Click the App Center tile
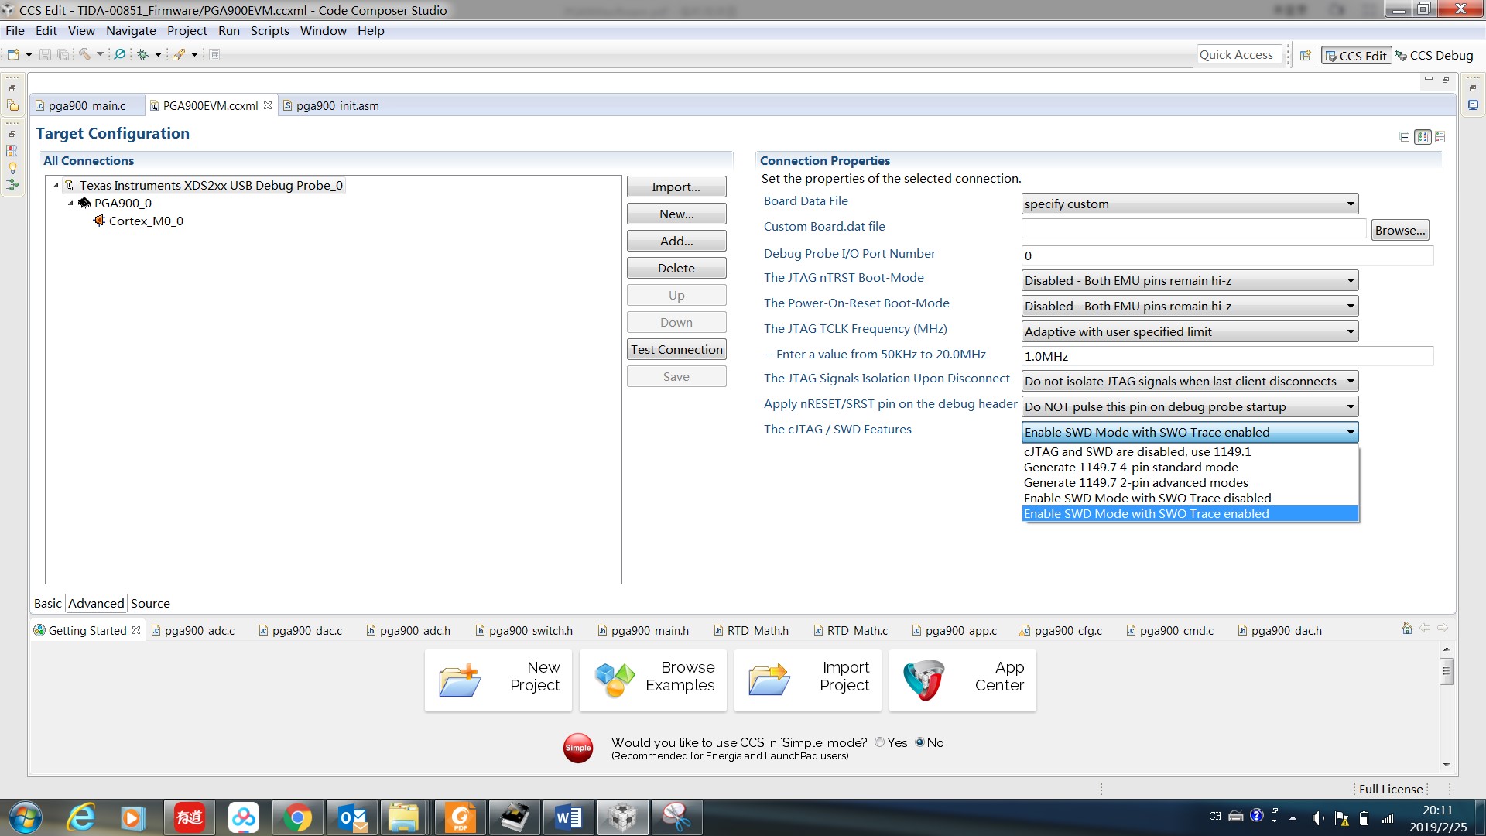This screenshot has height=836, width=1486. coord(963,680)
